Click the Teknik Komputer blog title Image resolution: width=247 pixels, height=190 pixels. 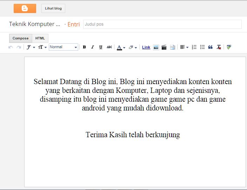coord(34,24)
